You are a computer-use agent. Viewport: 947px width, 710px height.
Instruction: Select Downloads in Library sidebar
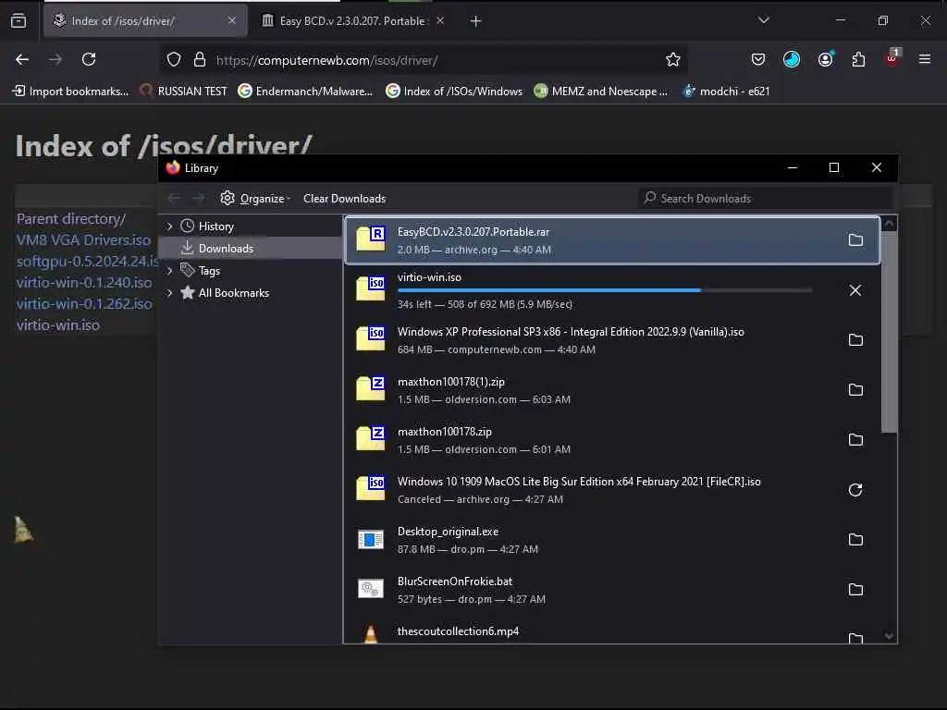[x=252, y=248]
